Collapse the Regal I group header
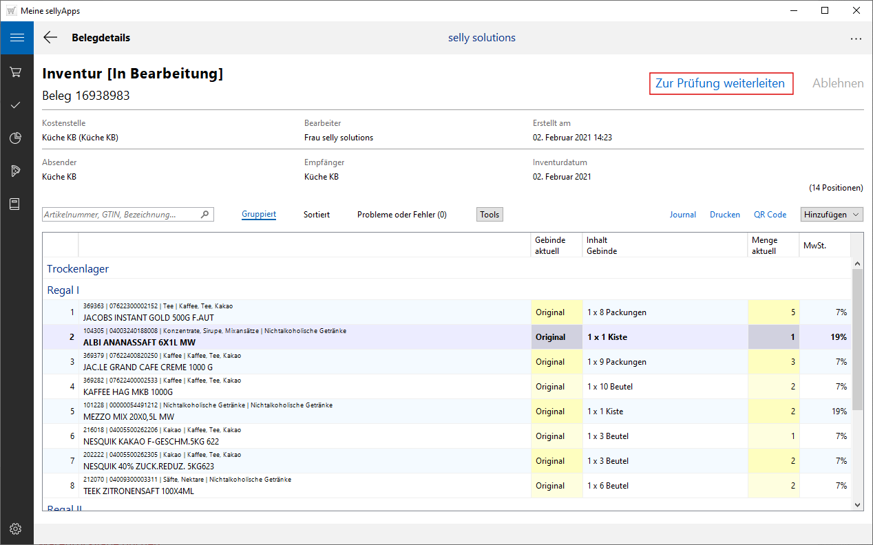 [x=63, y=290]
